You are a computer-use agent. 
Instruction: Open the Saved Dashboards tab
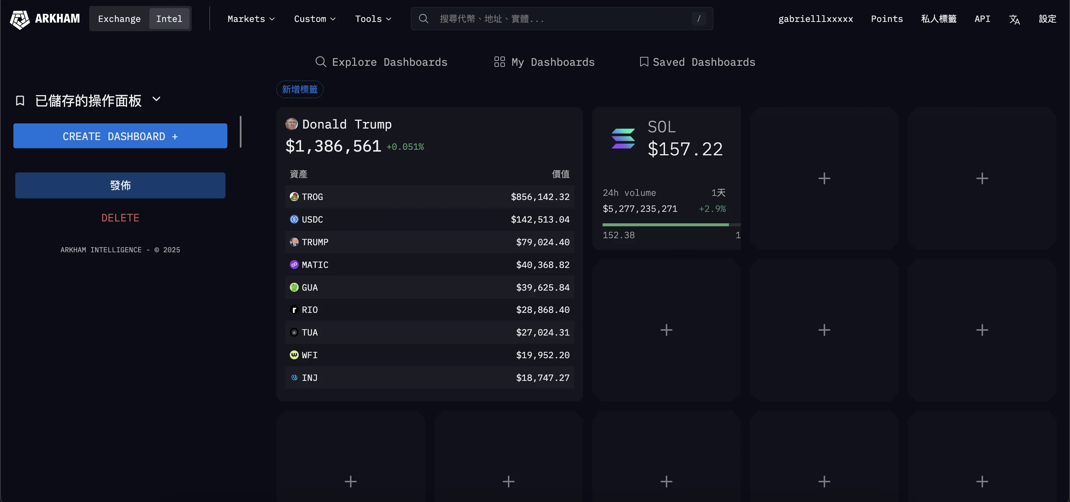697,62
